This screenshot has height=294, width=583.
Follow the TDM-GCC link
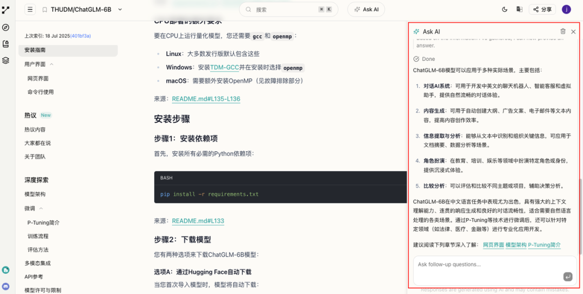pyautogui.click(x=225, y=67)
